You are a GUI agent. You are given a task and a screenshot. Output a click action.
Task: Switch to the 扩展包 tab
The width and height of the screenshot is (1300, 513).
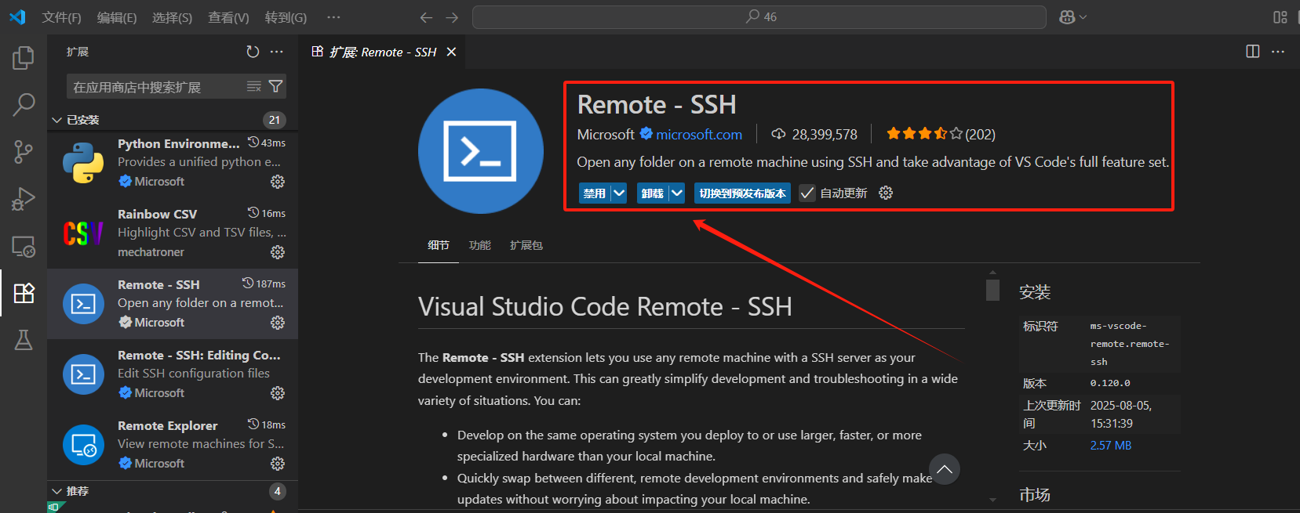(x=526, y=245)
